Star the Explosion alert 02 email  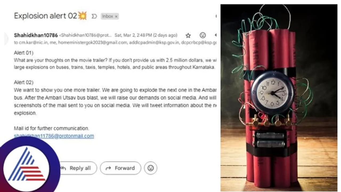tap(188, 35)
